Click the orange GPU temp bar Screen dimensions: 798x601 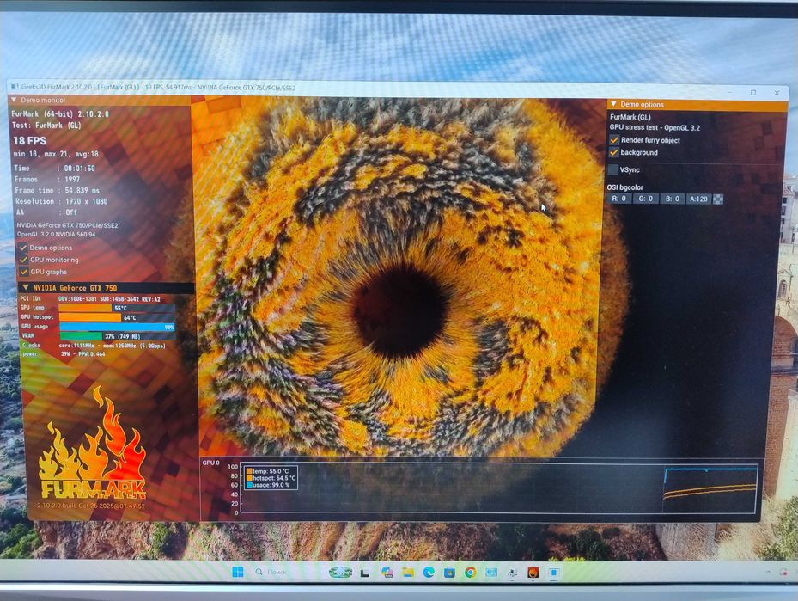(84, 308)
